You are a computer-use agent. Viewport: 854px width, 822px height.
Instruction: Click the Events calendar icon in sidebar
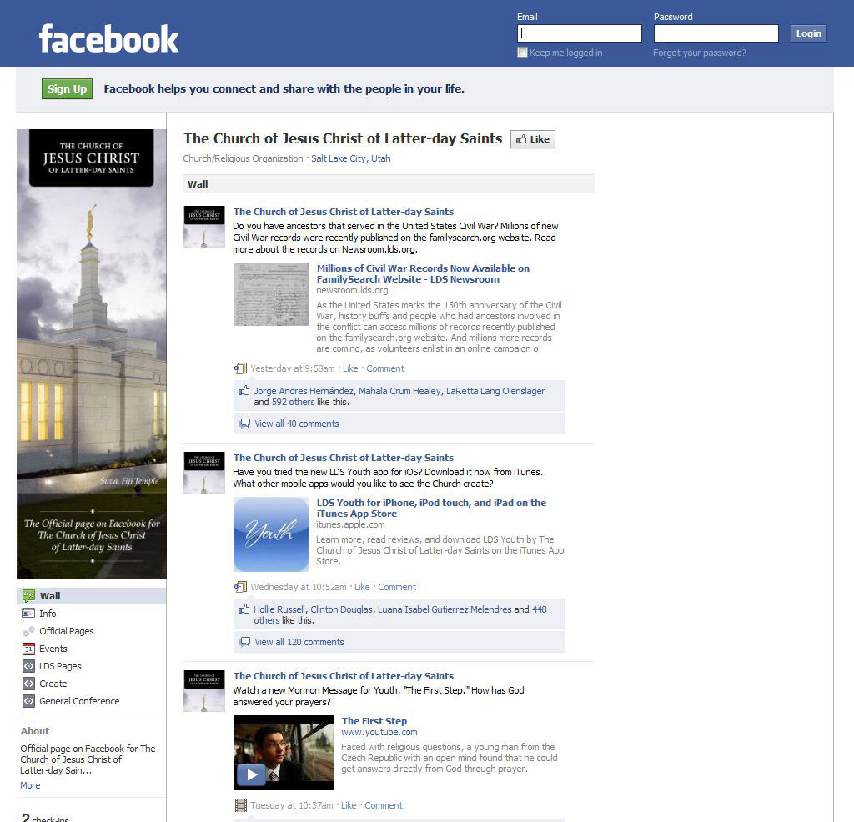tap(28, 649)
